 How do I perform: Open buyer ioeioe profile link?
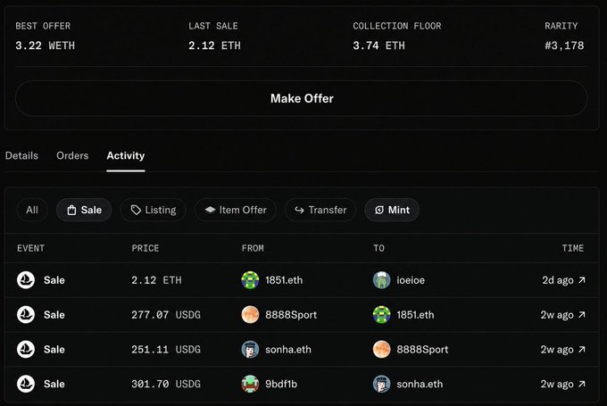(x=411, y=280)
